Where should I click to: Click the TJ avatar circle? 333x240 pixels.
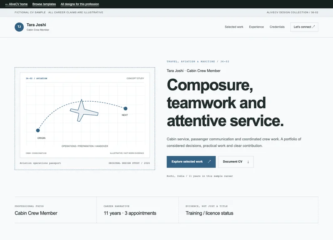point(19,27)
